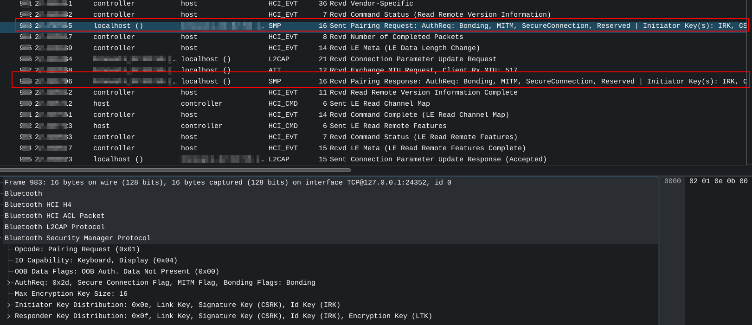The height and width of the screenshot is (325, 752).
Task: Select the Sent LE Read Channel Map packet
Action: coord(380,103)
